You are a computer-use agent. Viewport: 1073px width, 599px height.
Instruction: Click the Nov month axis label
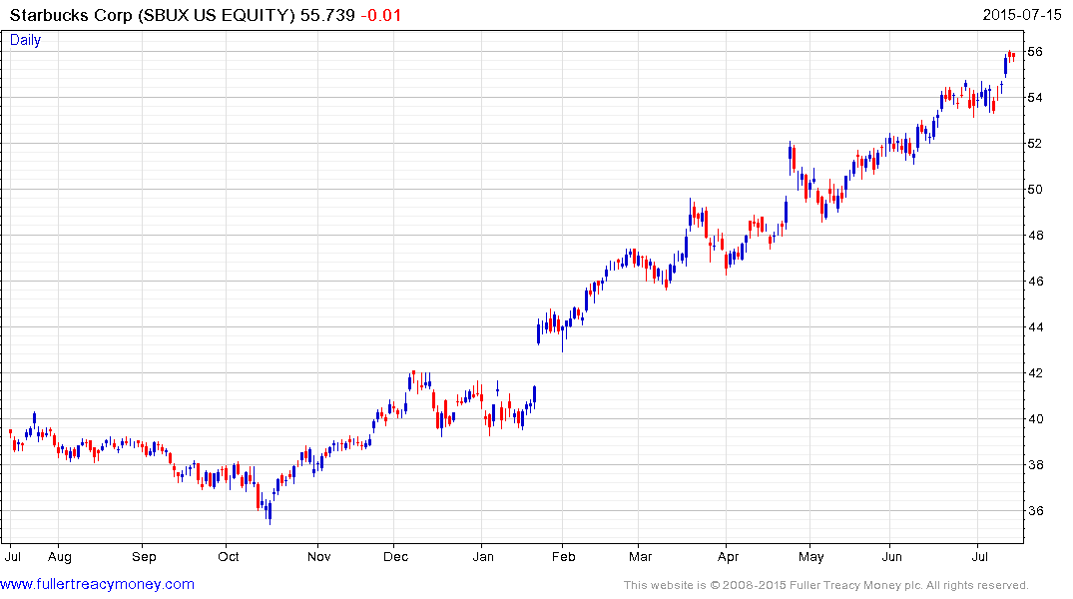(x=318, y=557)
